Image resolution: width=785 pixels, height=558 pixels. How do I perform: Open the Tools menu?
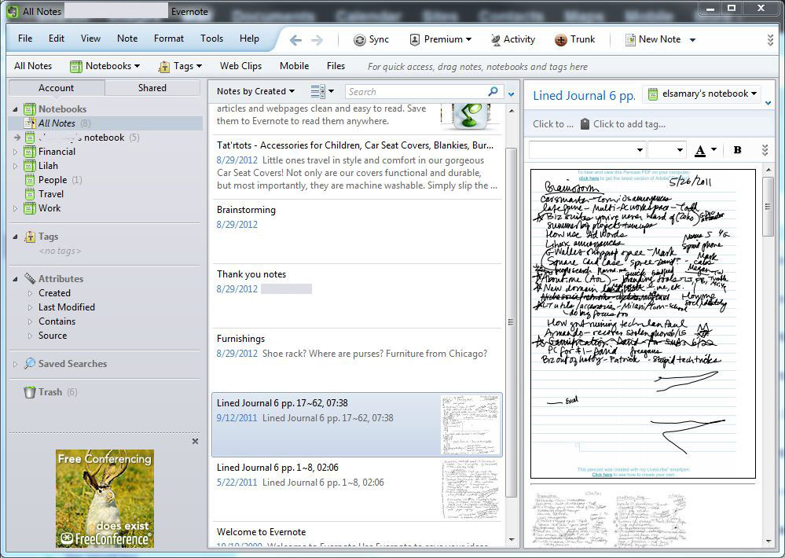[211, 39]
